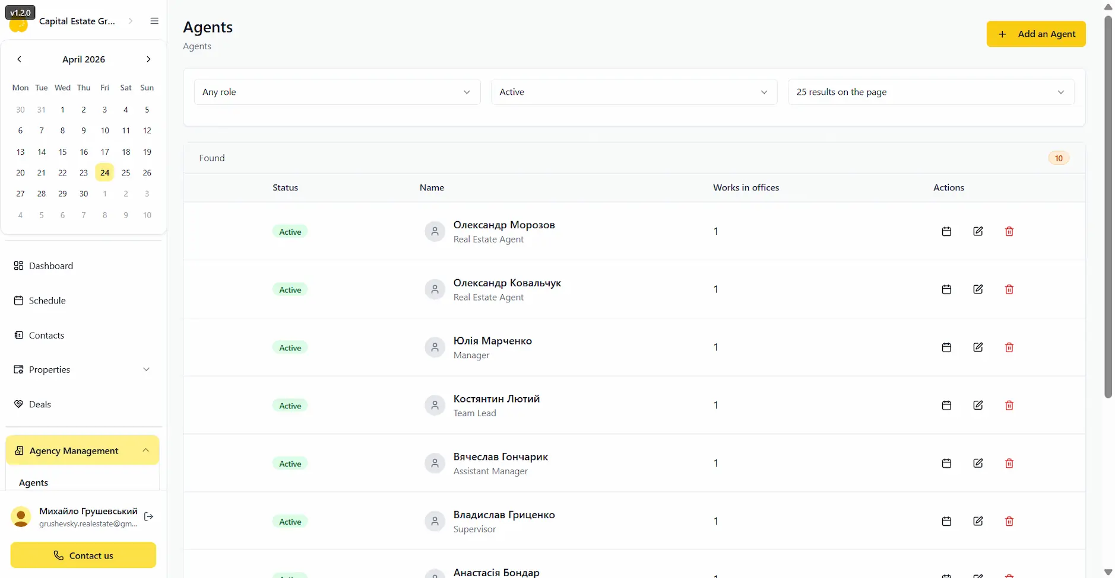
Task: Edit agent Юлія Марченко
Action: (978, 347)
